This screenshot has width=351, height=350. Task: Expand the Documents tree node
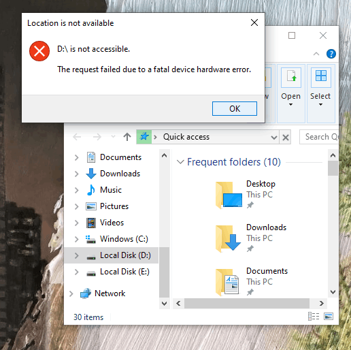point(76,157)
